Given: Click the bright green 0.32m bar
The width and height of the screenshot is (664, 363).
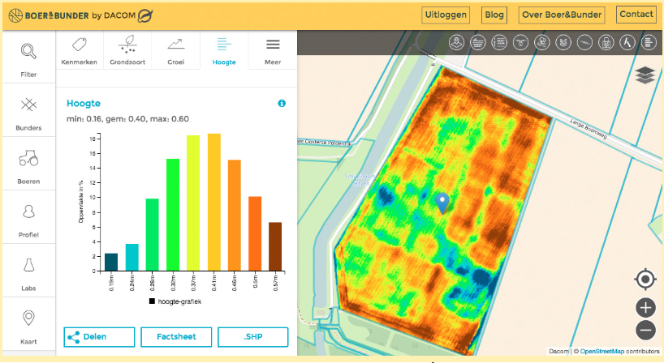Looking at the screenshot, I should tap(173, 215).
